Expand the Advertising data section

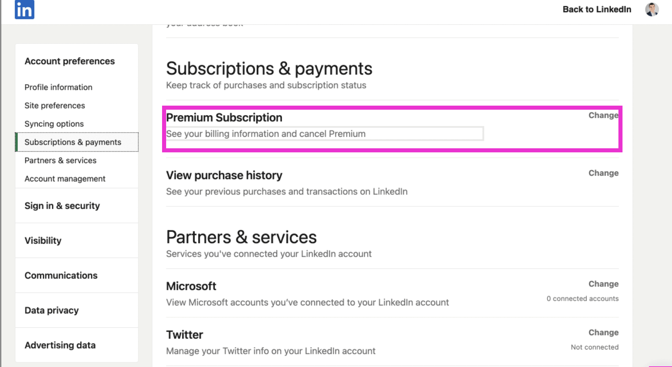tap(60, 345)
